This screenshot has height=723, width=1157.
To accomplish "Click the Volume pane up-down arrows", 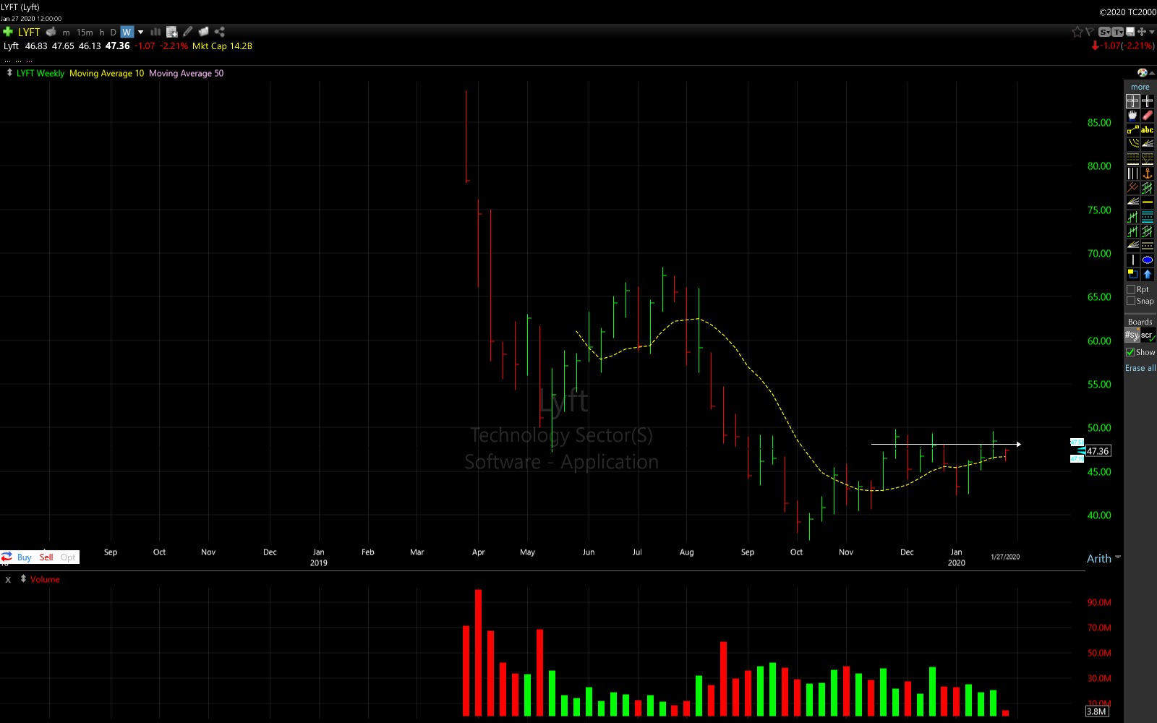I will 23,578.
